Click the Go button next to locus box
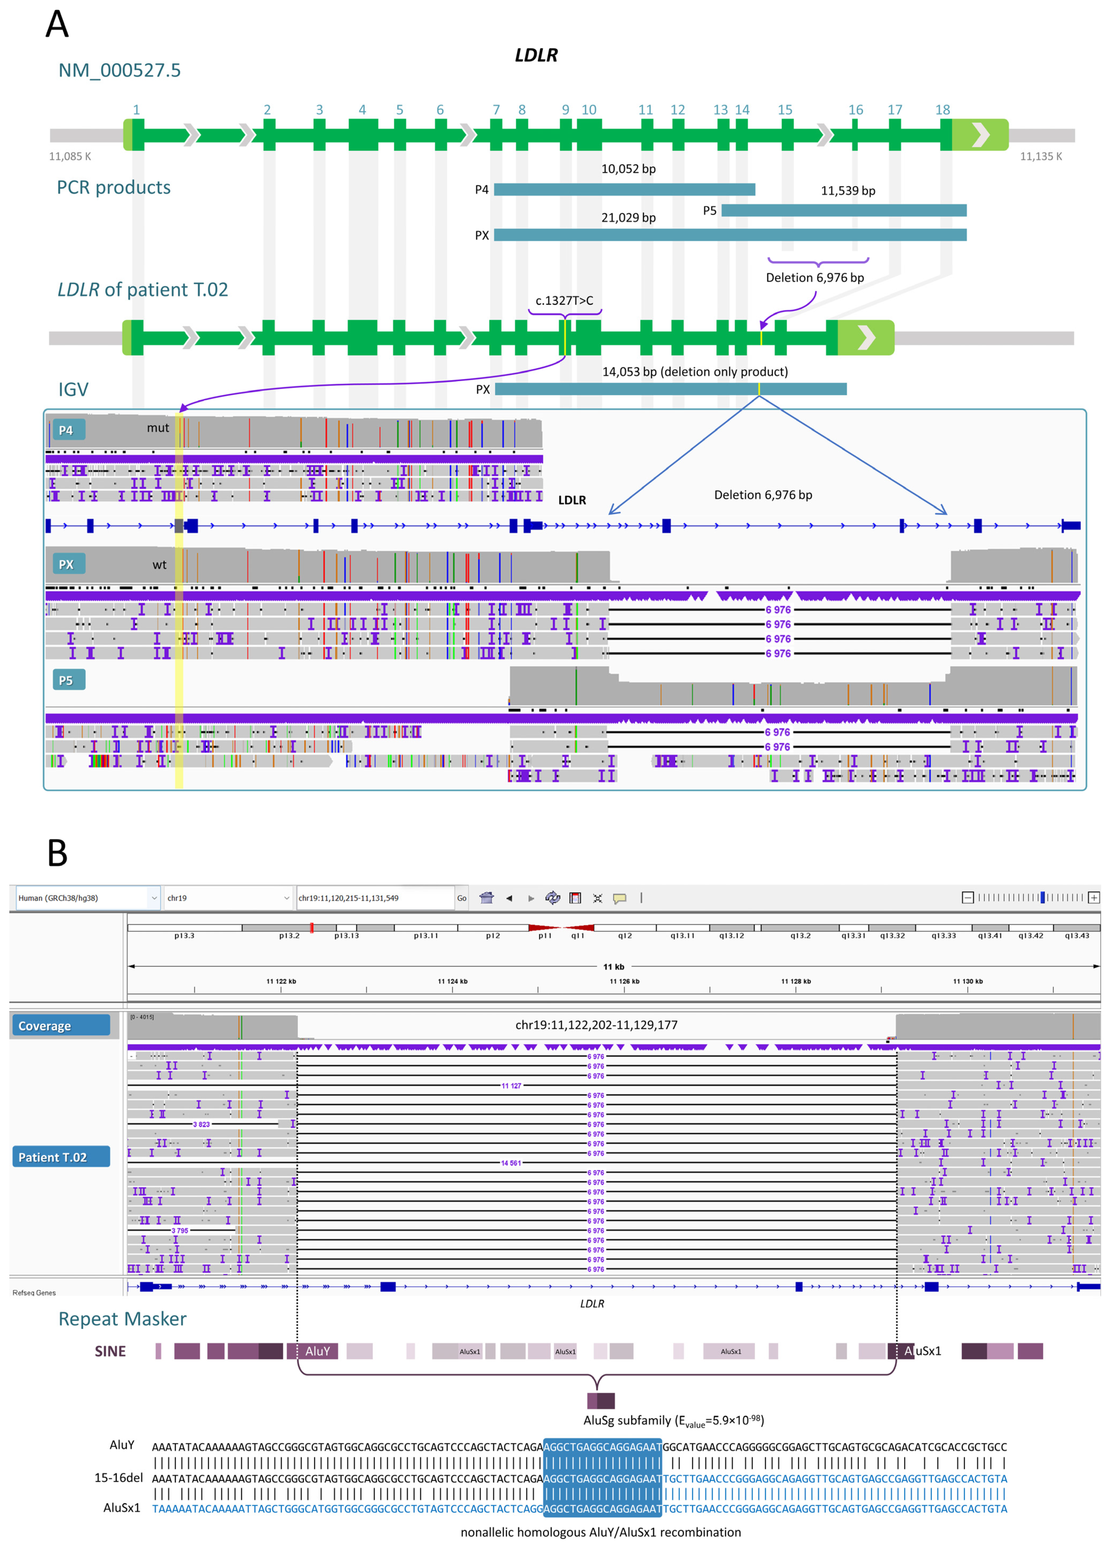This screenshot has height=1544, width=1107. pos(461,898)
